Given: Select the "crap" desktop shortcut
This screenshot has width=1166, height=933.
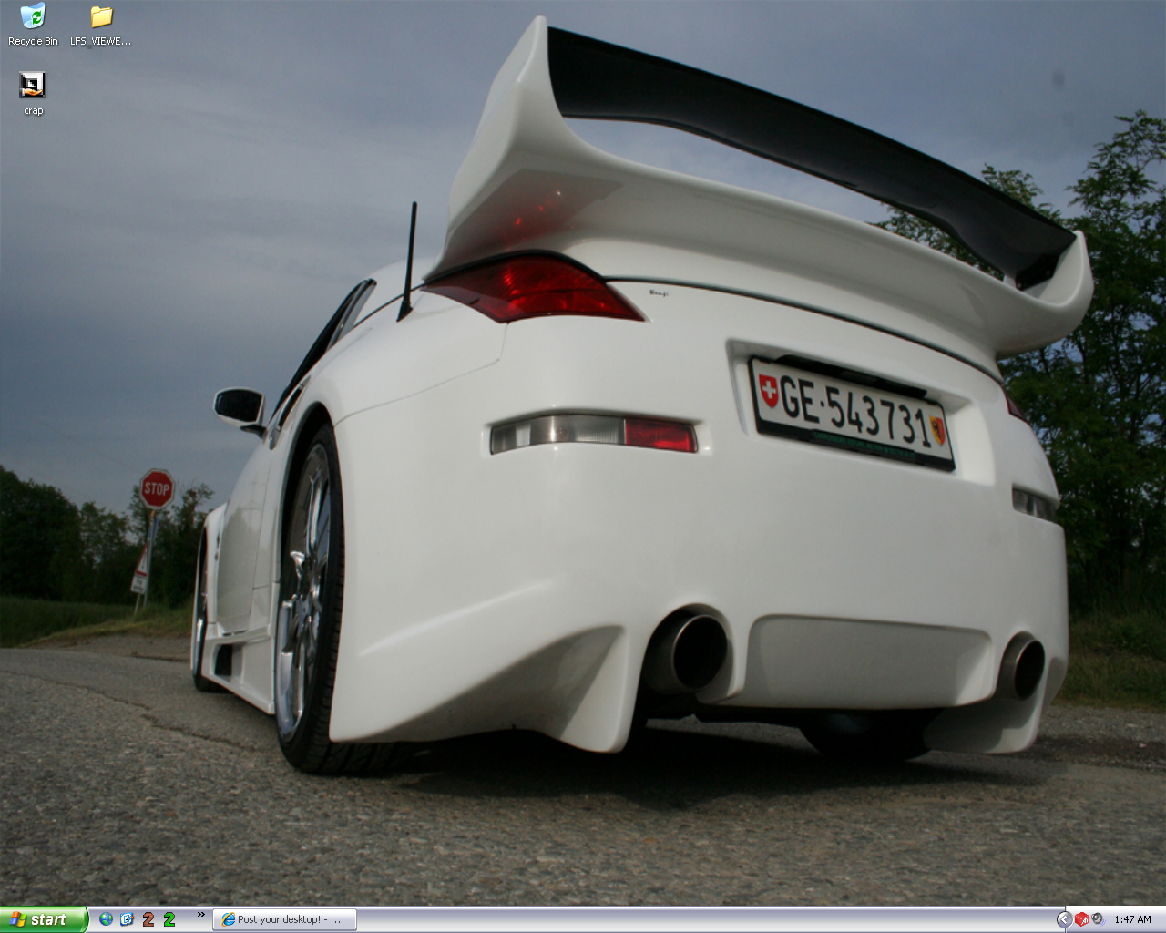Looking at the screenshot, I should click(x=33, y=94).
